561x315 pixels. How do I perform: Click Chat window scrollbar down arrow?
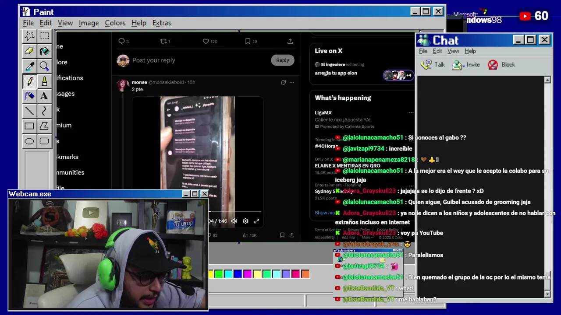coord(547,294)
